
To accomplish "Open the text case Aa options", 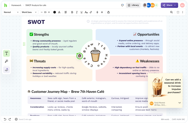I will coord(86,12).
